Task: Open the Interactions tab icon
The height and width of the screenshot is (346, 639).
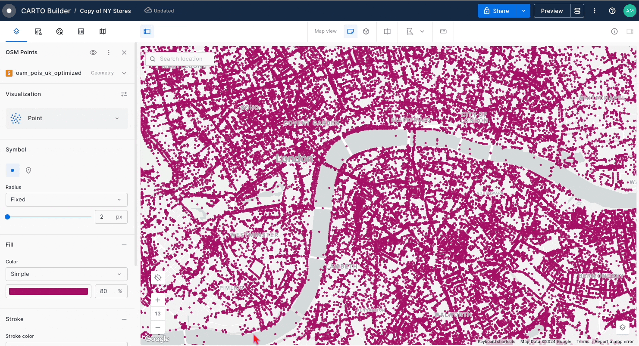Action: coord(60,31)
